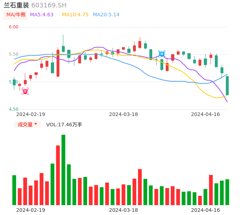
Task: Click the last green candlestick on the right
Action: tap(227, 86)
